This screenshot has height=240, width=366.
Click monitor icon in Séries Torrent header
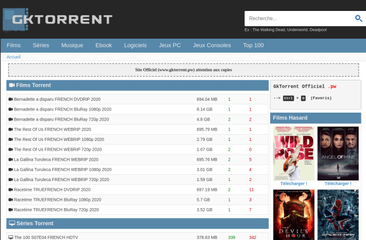coord(12,223)
